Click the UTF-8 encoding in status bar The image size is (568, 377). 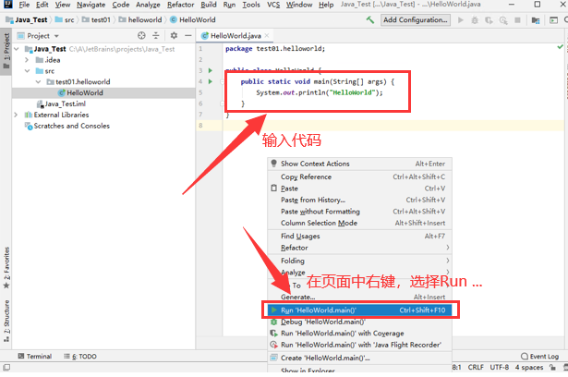pos(499,367)
